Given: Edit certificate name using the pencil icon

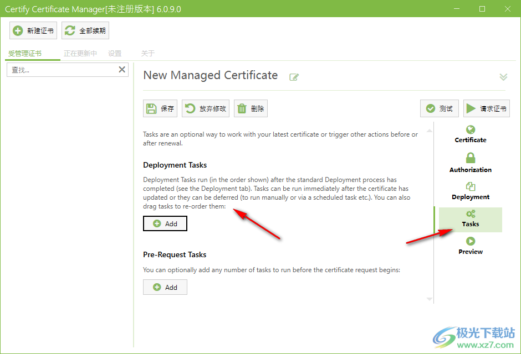Looking at the screenshot, I should tap(294, 77).
